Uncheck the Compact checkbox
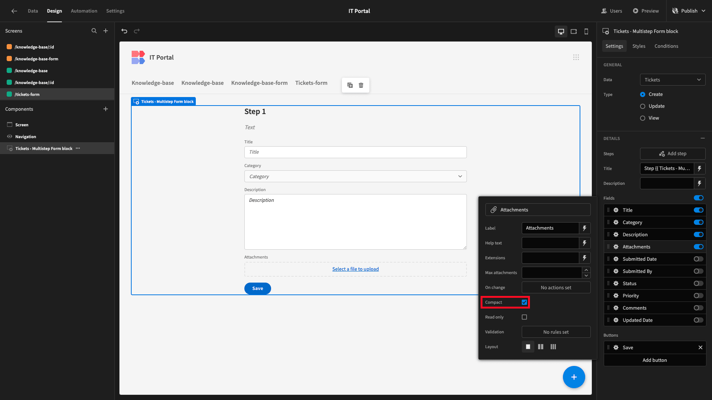Screen dimensions: 712x400 point(524,302)
